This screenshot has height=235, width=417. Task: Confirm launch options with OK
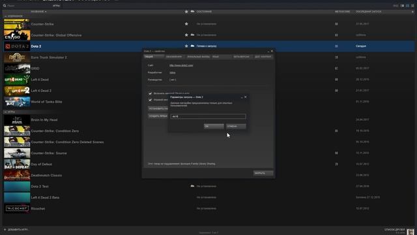(214, 126)
